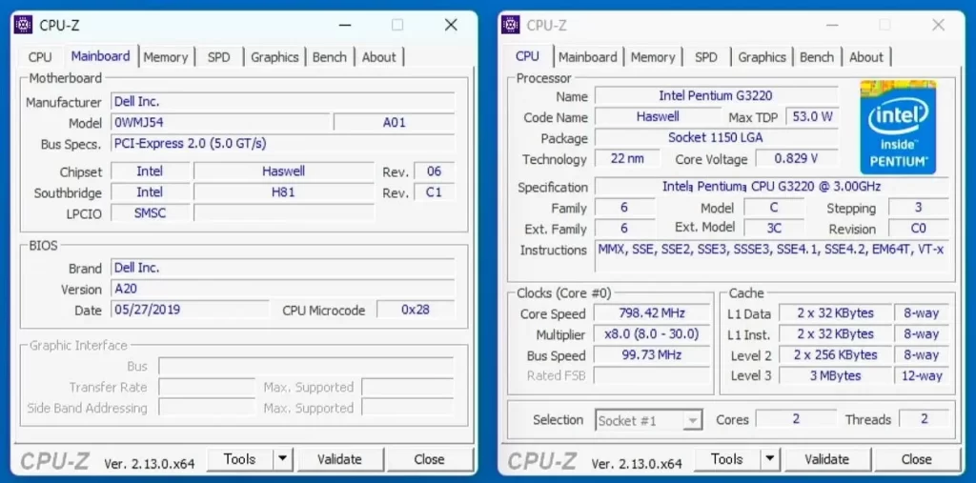This screenshot has height=483, width=976.
Task: Expand the Tools dropdown arrow in the left window
Action: click(x=282, y=459)
